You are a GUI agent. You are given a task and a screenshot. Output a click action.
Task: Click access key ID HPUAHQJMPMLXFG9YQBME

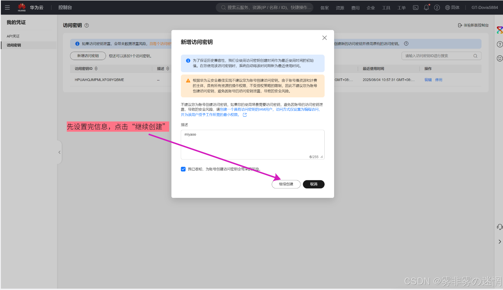coord(99,80)
